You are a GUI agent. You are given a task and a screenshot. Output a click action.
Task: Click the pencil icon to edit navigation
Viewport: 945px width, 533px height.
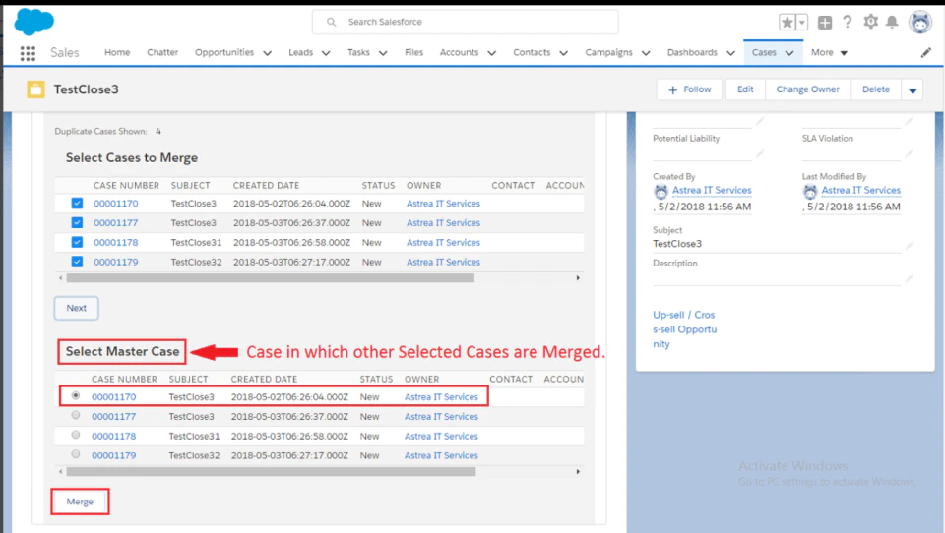point(926,53)
